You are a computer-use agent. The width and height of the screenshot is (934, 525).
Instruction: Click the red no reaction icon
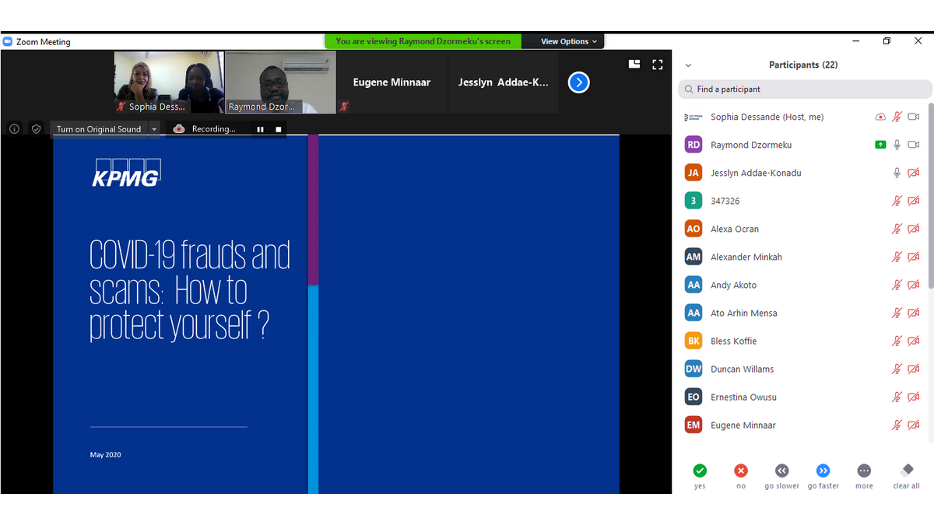coord(741,471)
